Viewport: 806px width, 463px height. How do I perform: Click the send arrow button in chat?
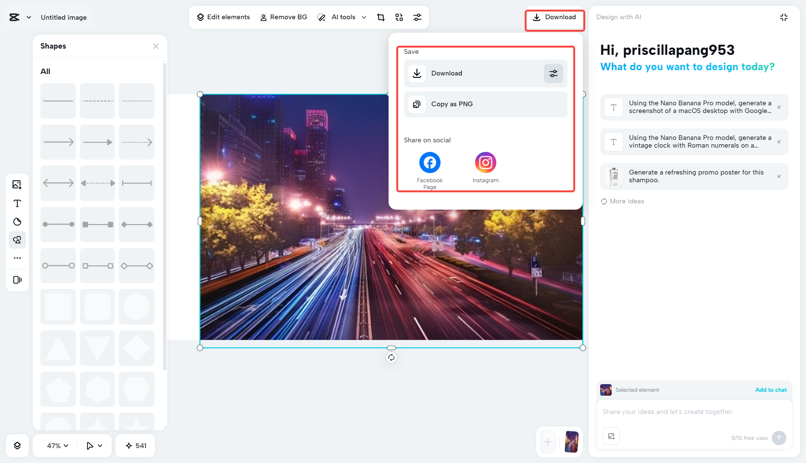[779, 438]
